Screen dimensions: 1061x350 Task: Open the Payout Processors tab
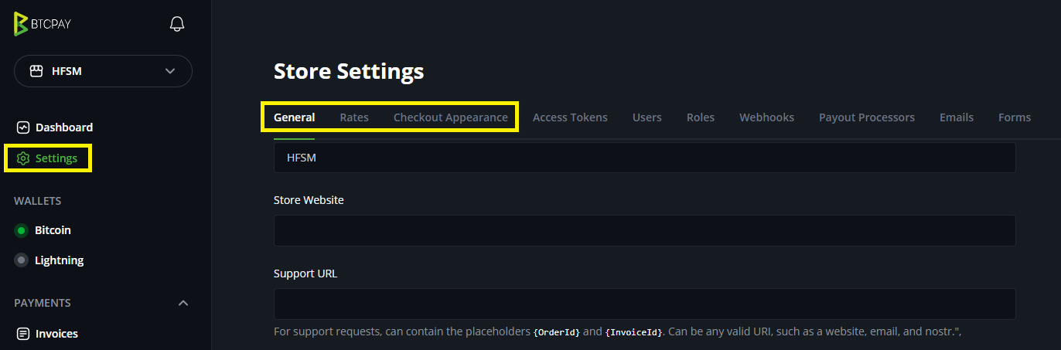pos(867,117)
